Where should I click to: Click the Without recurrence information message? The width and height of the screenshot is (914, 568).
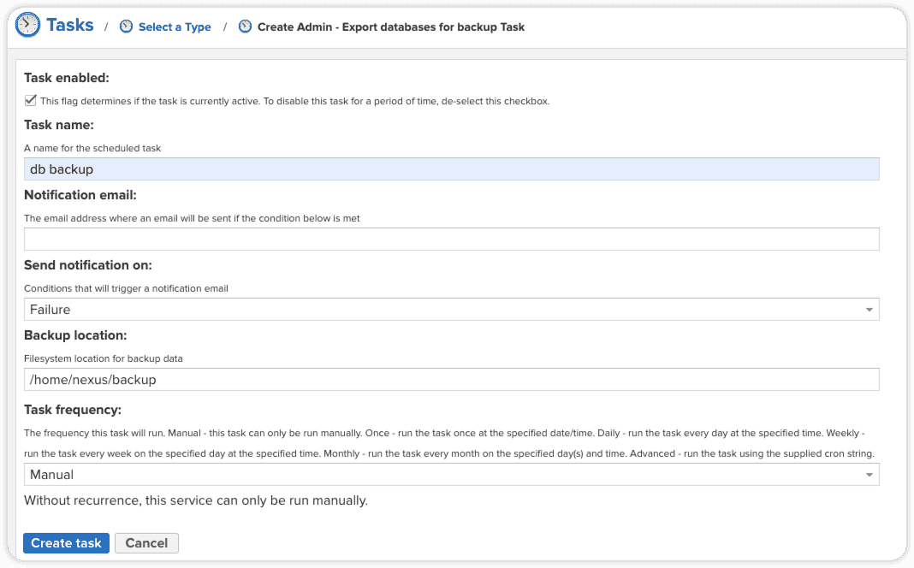coord(196,500)
